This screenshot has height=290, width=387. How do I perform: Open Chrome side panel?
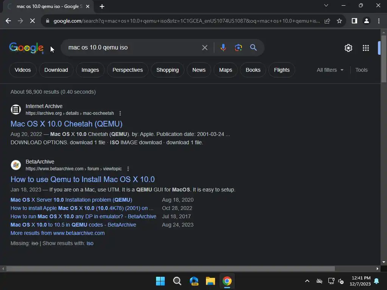point(354,21)
